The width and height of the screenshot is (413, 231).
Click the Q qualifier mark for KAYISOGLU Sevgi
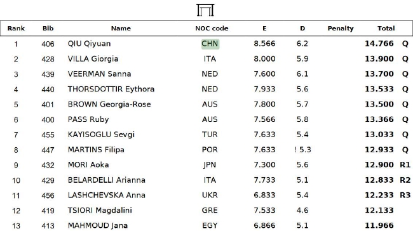pyautogui.click(x=405, y=135)
